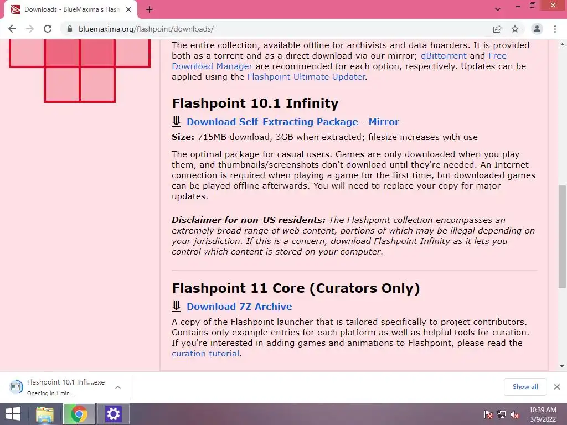Viewport: 567px width, 425px height.
Task: Click the 'Size:' label text
Action: coord(183,137)
